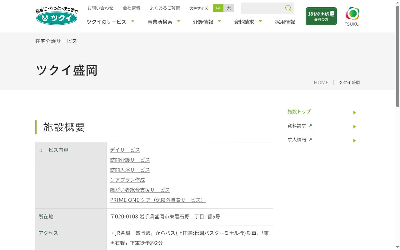Open the 訪問介護サービス link
This screenshot has width=400, height=250.
(130, 160)
